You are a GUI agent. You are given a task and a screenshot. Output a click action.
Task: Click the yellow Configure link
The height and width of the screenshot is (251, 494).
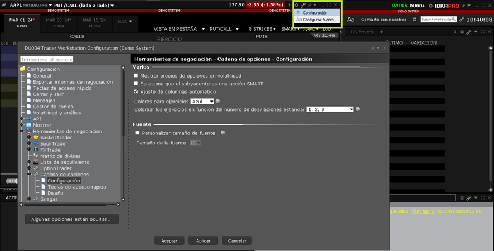click(x=423, y=211)
